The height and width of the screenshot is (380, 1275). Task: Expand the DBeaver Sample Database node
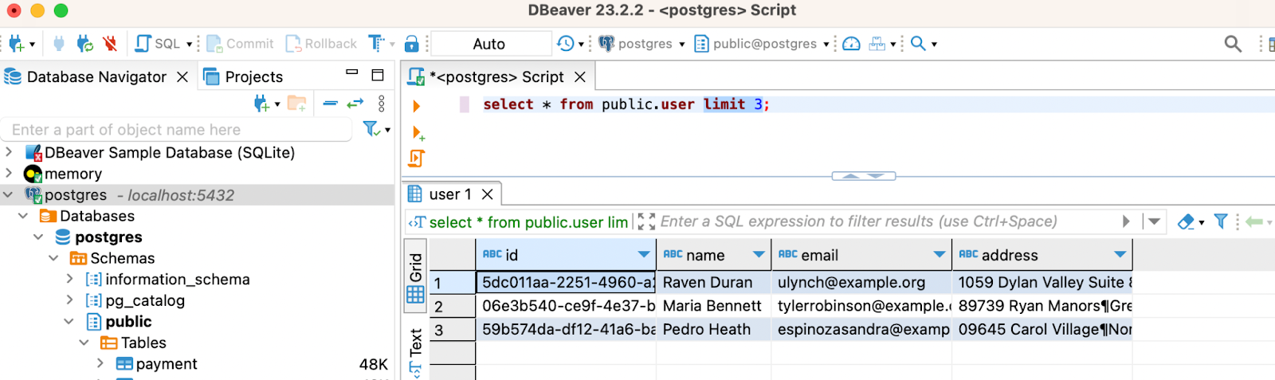tap(9, 152)
